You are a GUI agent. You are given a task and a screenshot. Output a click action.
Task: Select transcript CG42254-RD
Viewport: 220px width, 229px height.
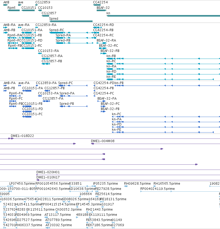click(x=97, y=27)
